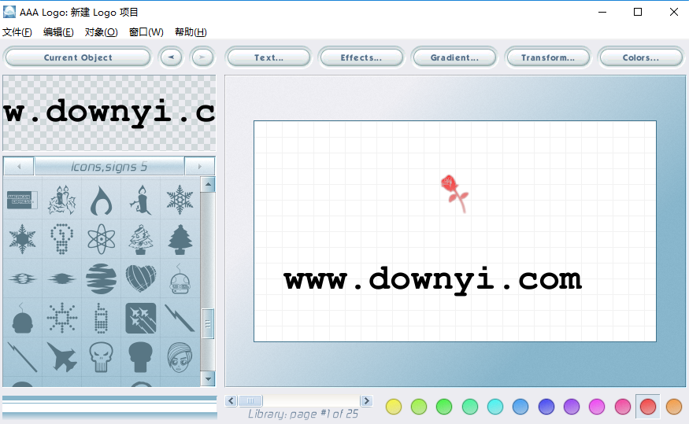This screenshot has height=424, width=689.
Task: Choose the cyan color swatch
Action: (495, 407)
